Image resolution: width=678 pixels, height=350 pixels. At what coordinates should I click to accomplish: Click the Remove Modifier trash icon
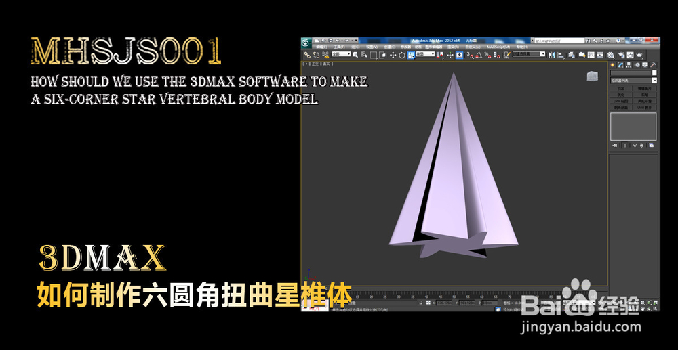641,146
